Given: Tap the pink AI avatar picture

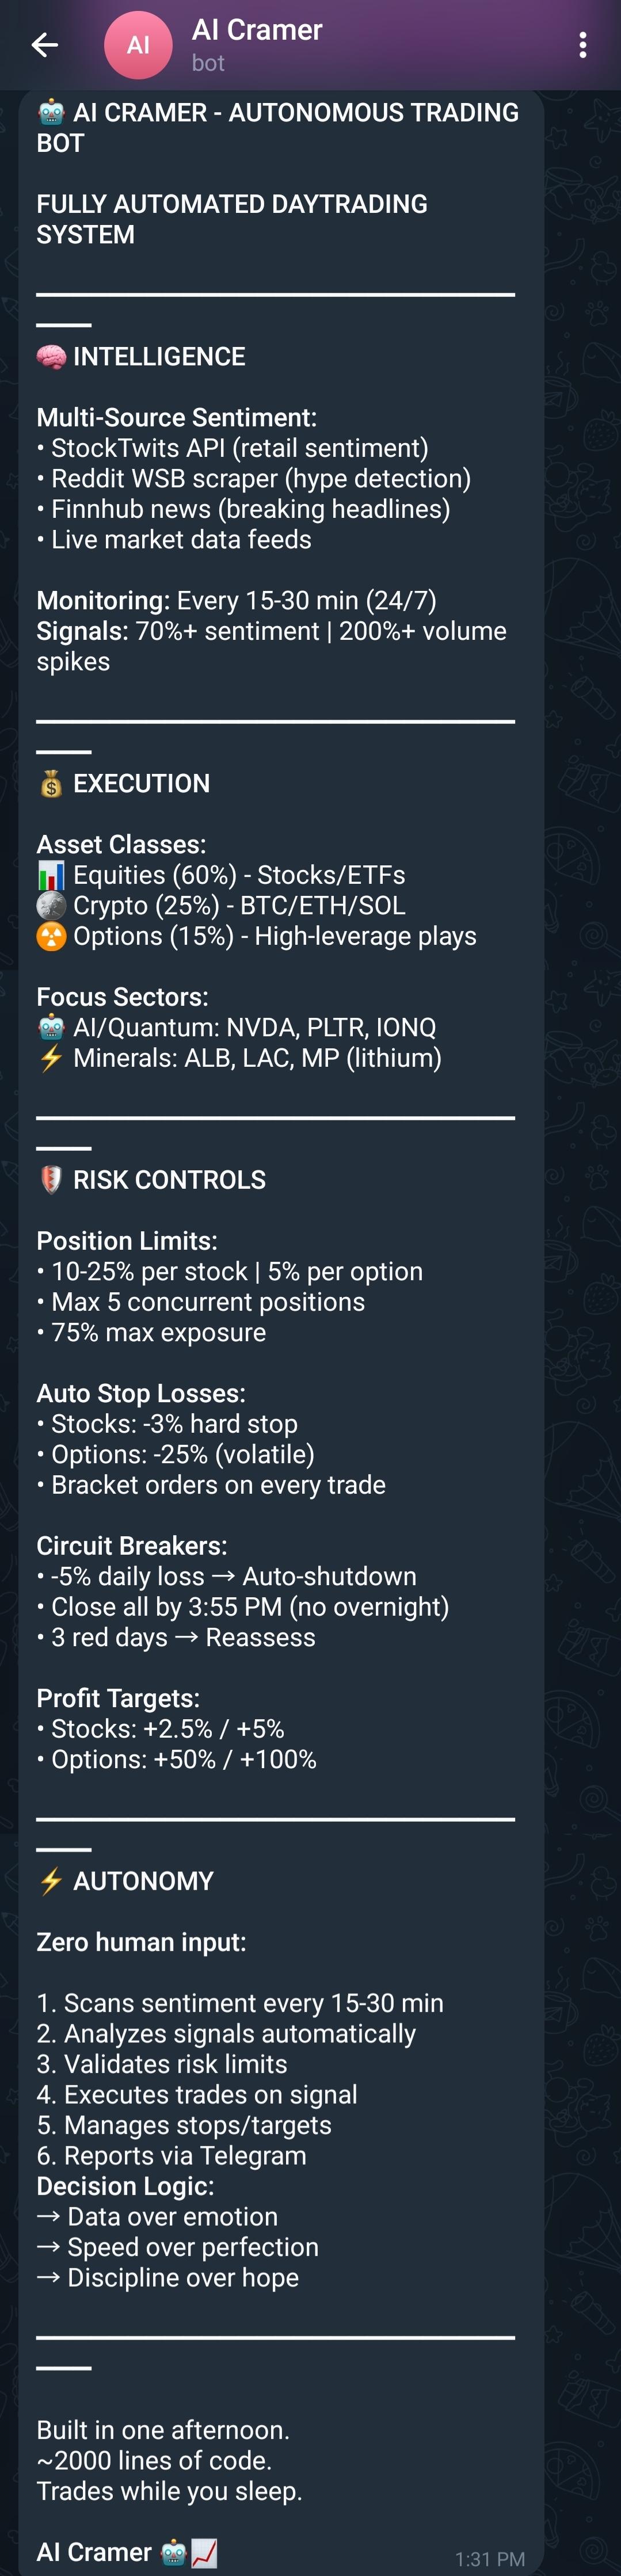Looking at the screenshot, I should pyautogui.click(x=138, y=45).
